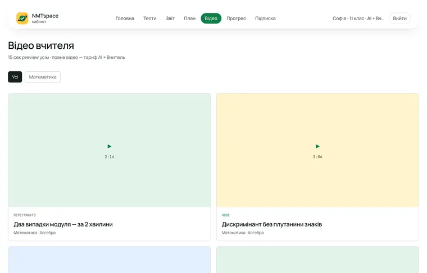Play the "Два випадки модуля" video
427x273 pixels.
[110, 146]
